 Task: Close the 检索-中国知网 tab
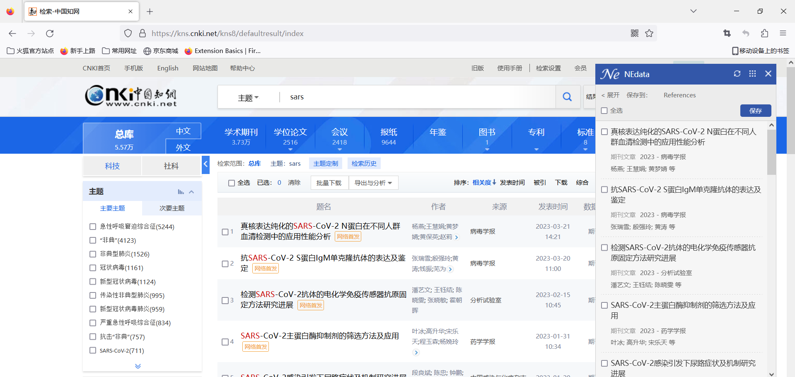coord(130,12)
